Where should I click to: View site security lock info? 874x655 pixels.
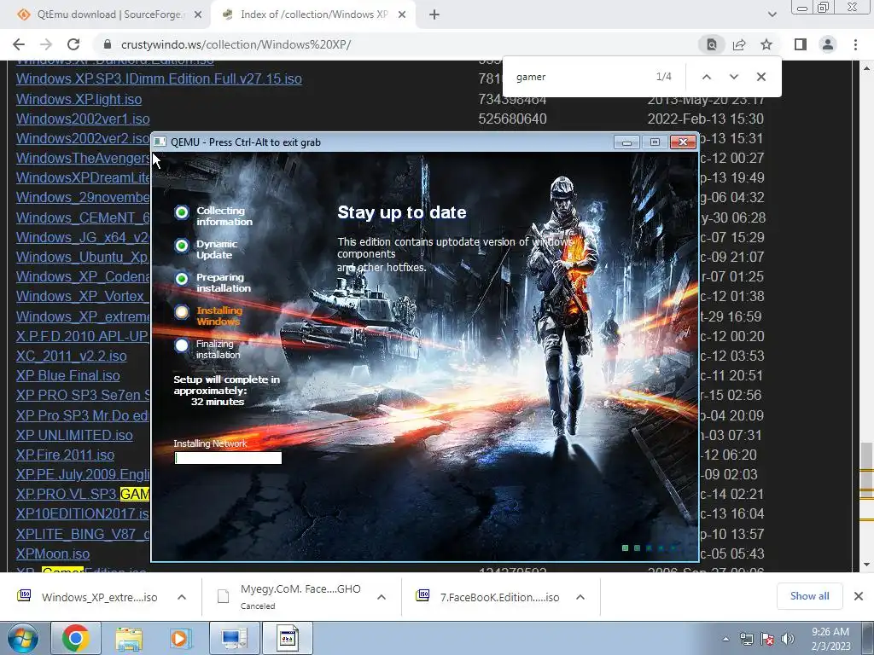pyautogui.click(x=108, y=44)
